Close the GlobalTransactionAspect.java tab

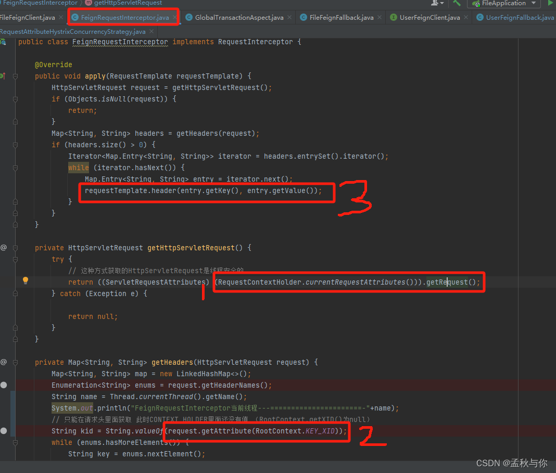click(289, 17)
